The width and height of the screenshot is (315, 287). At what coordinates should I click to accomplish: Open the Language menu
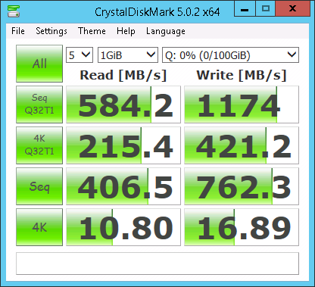(x=166, y=31)
